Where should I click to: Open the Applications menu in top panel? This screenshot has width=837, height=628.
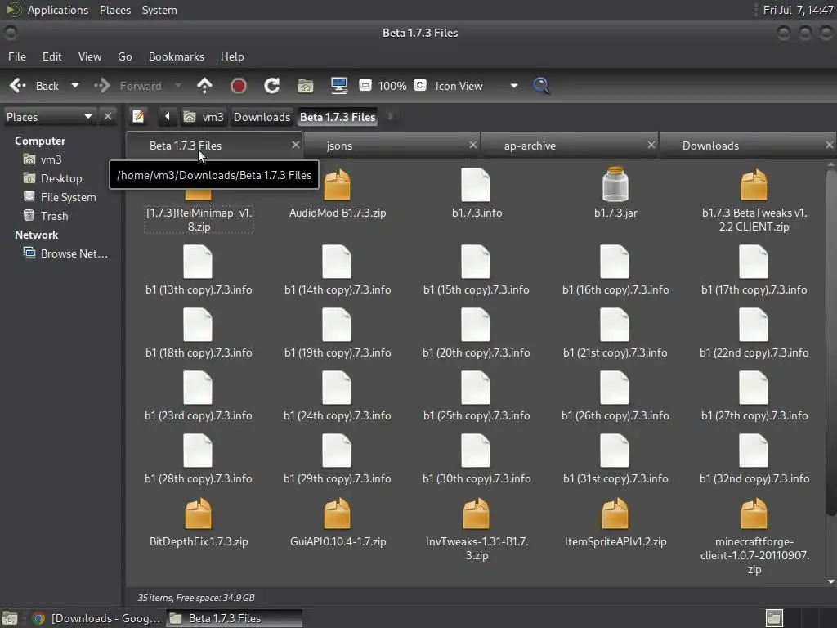click(x=58, y=10)
